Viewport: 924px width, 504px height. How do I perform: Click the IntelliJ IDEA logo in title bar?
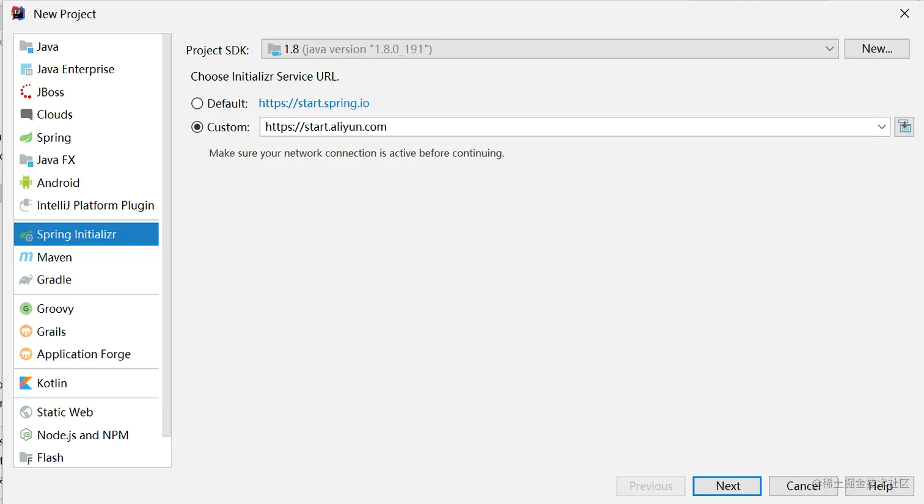tap(18, 13)
